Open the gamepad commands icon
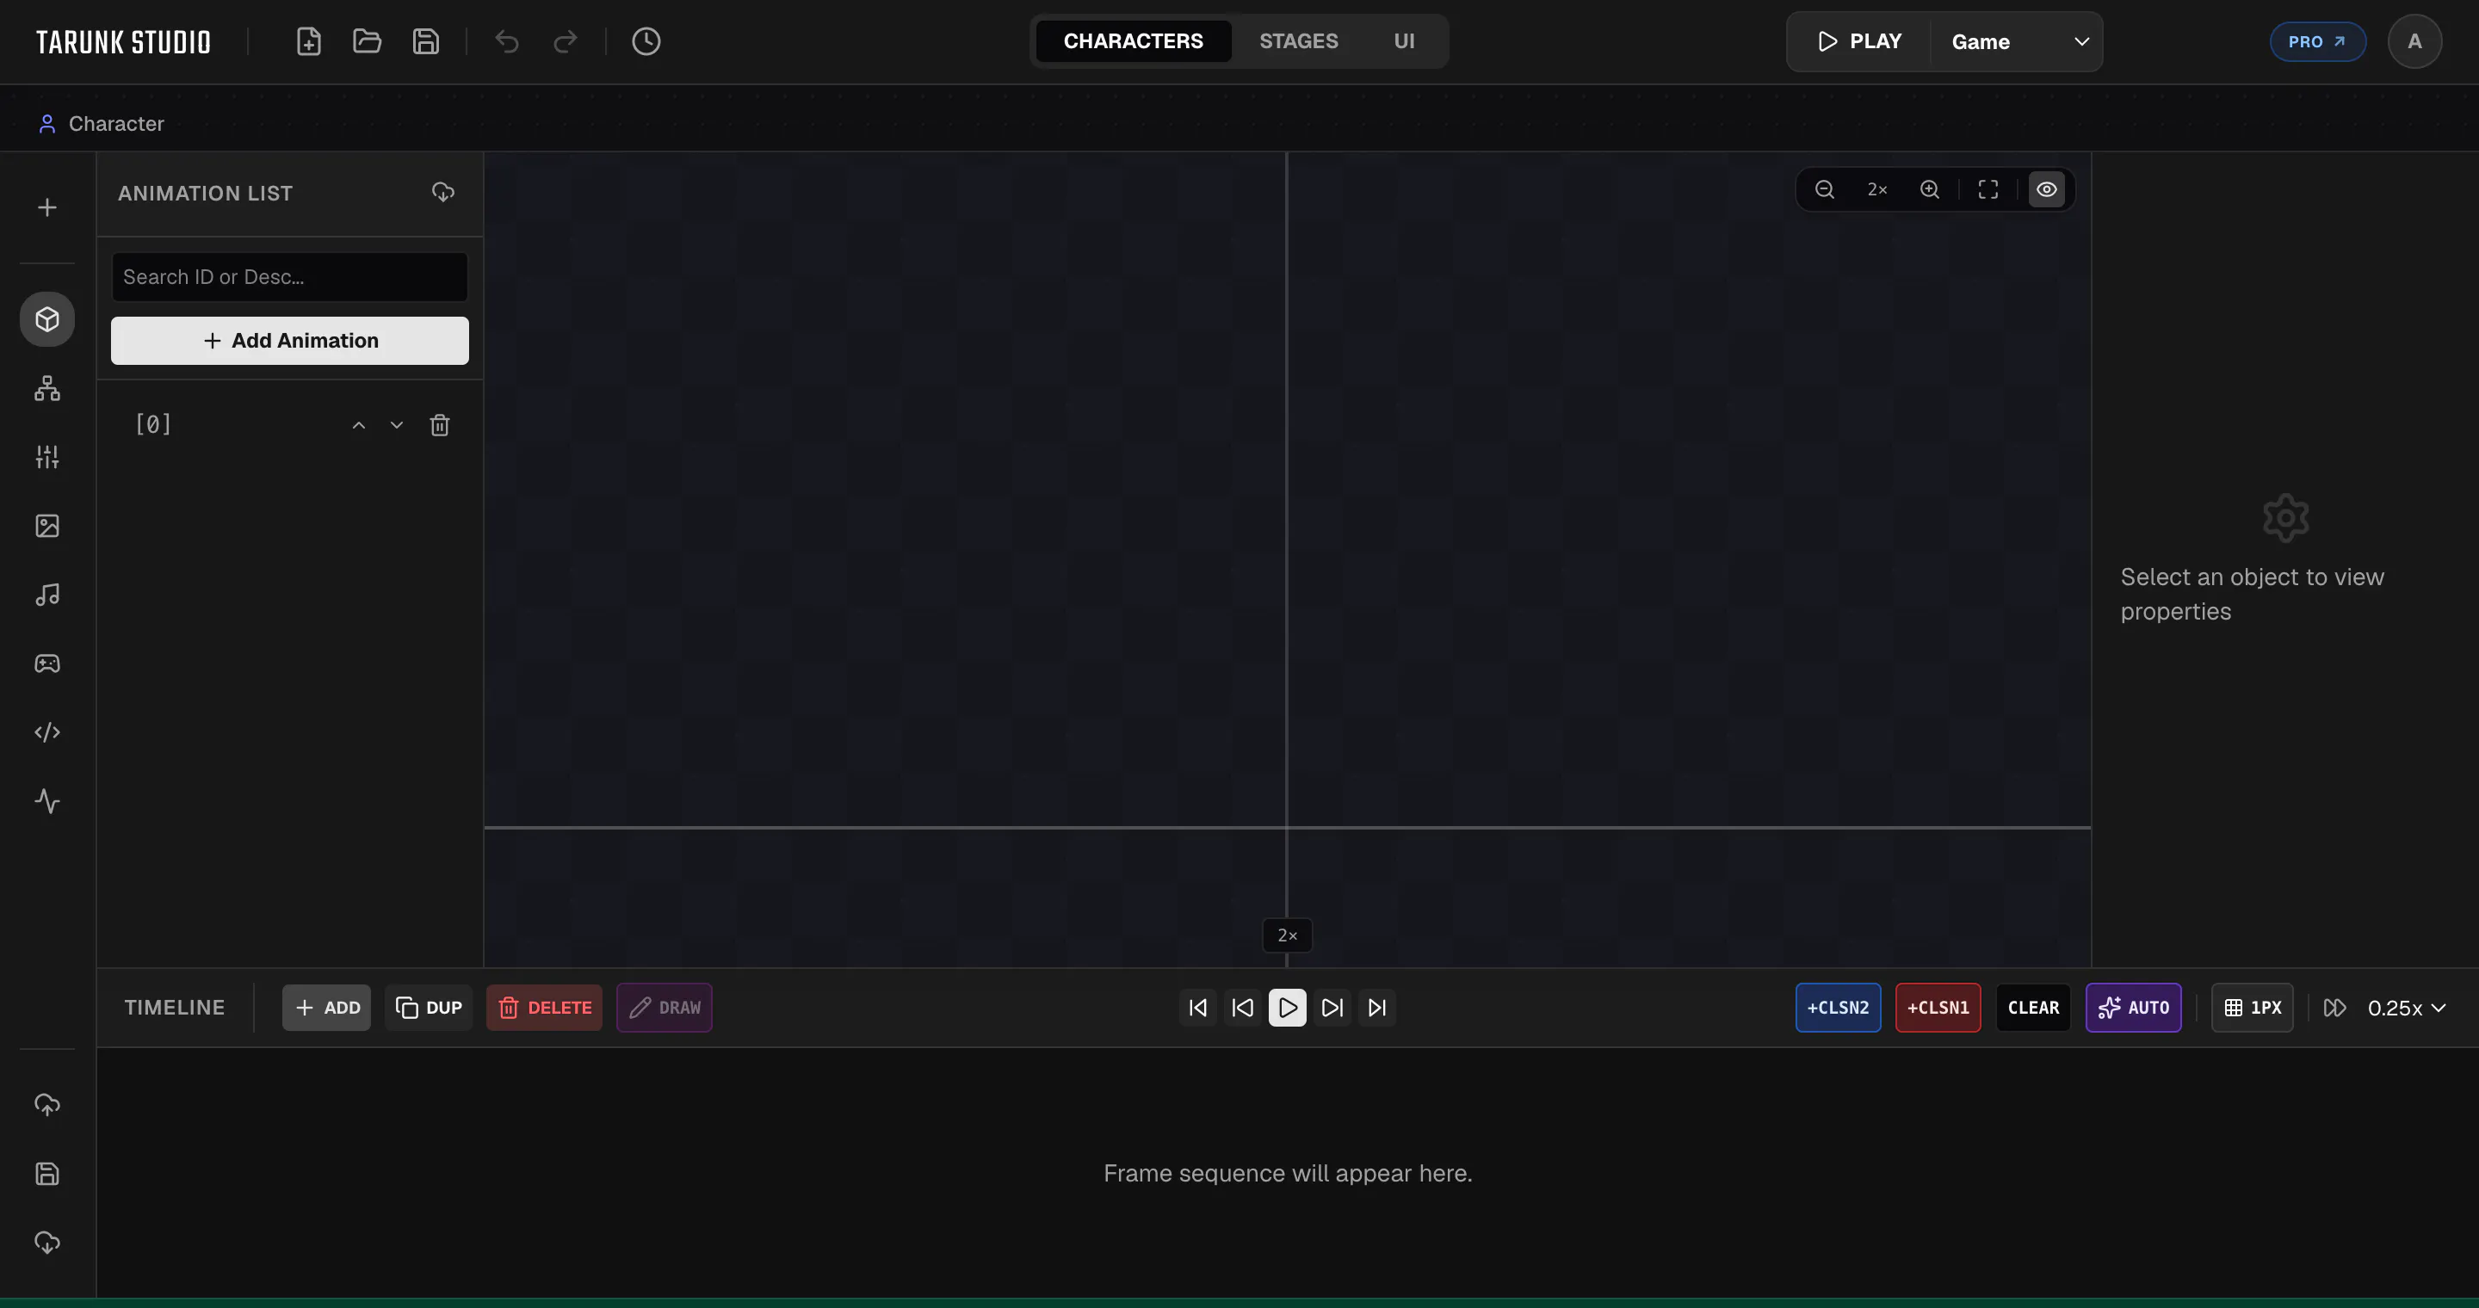The height and width of the screenshot is (1308, 2479). point(47,663)
